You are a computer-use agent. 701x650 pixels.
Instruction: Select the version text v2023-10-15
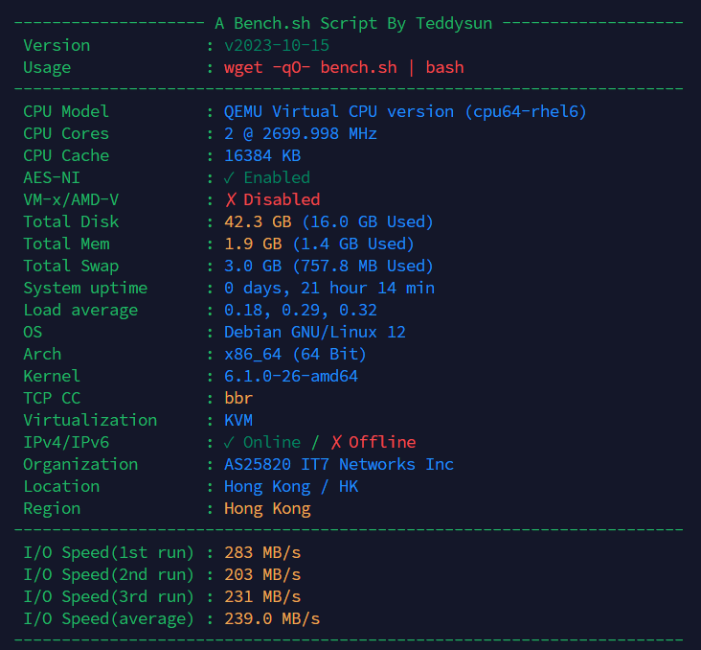[277, 45]
